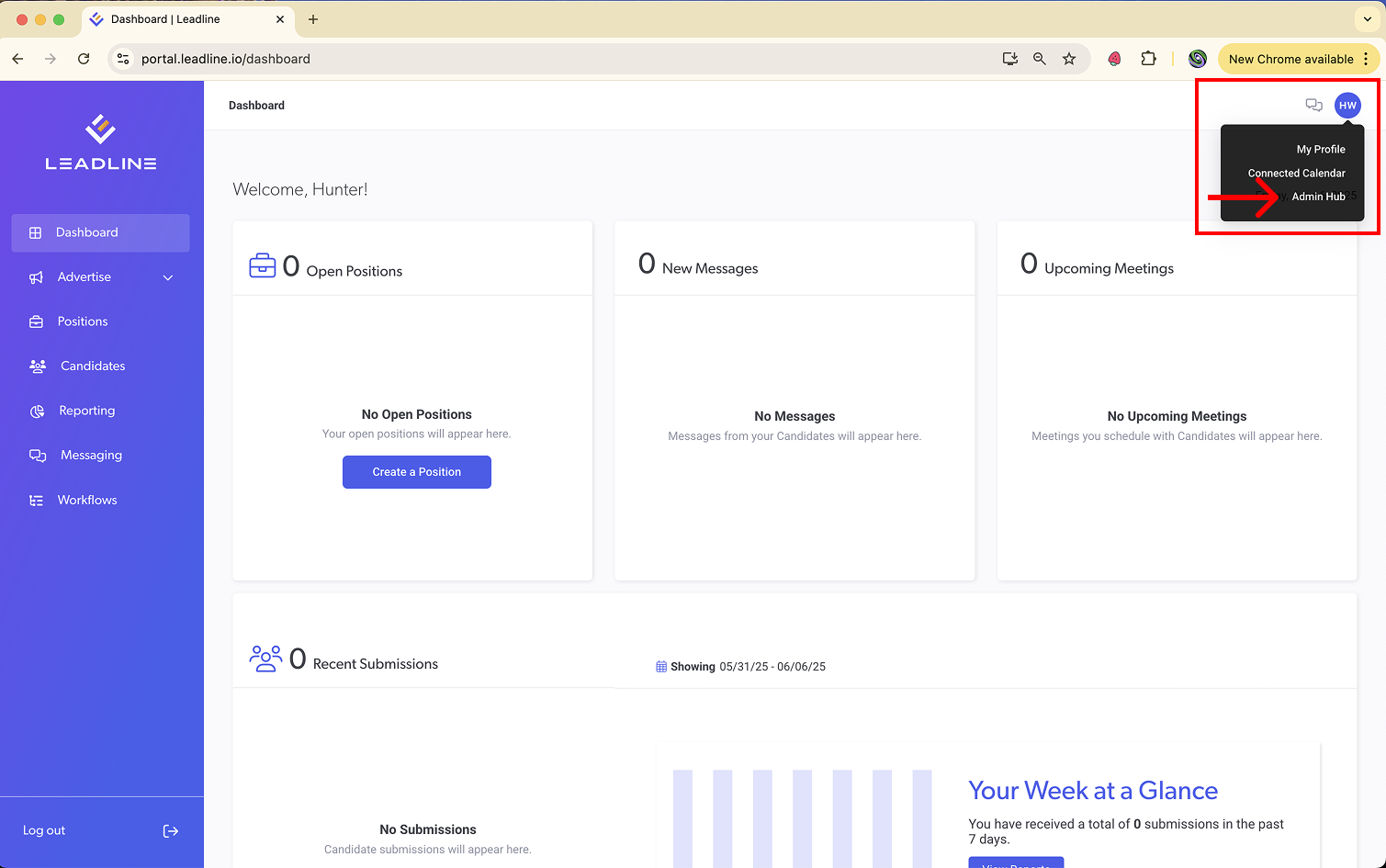Select Admin Hub from the profile menu

click(x=1318, y=197)
